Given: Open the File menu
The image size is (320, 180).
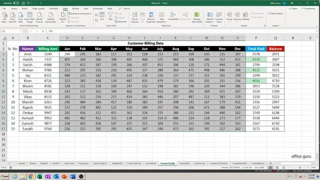Looking at the screenshot, I should click(4, 8).
